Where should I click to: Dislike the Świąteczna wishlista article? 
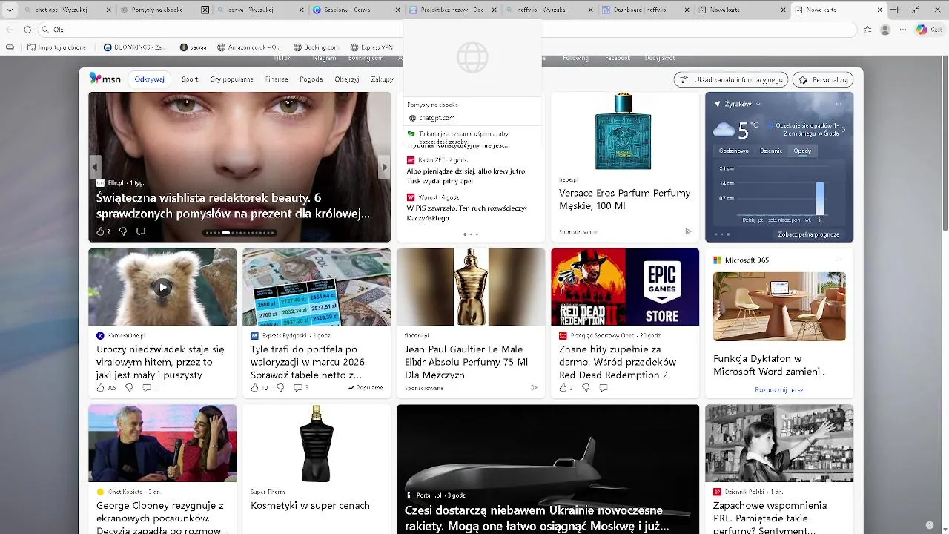tap(123, 231)
